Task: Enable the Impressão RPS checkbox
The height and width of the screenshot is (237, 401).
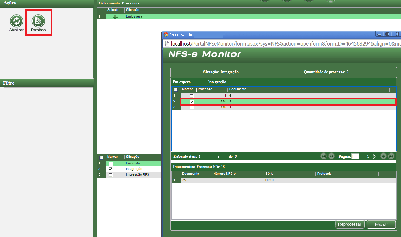Action: (x=110, y=175)
